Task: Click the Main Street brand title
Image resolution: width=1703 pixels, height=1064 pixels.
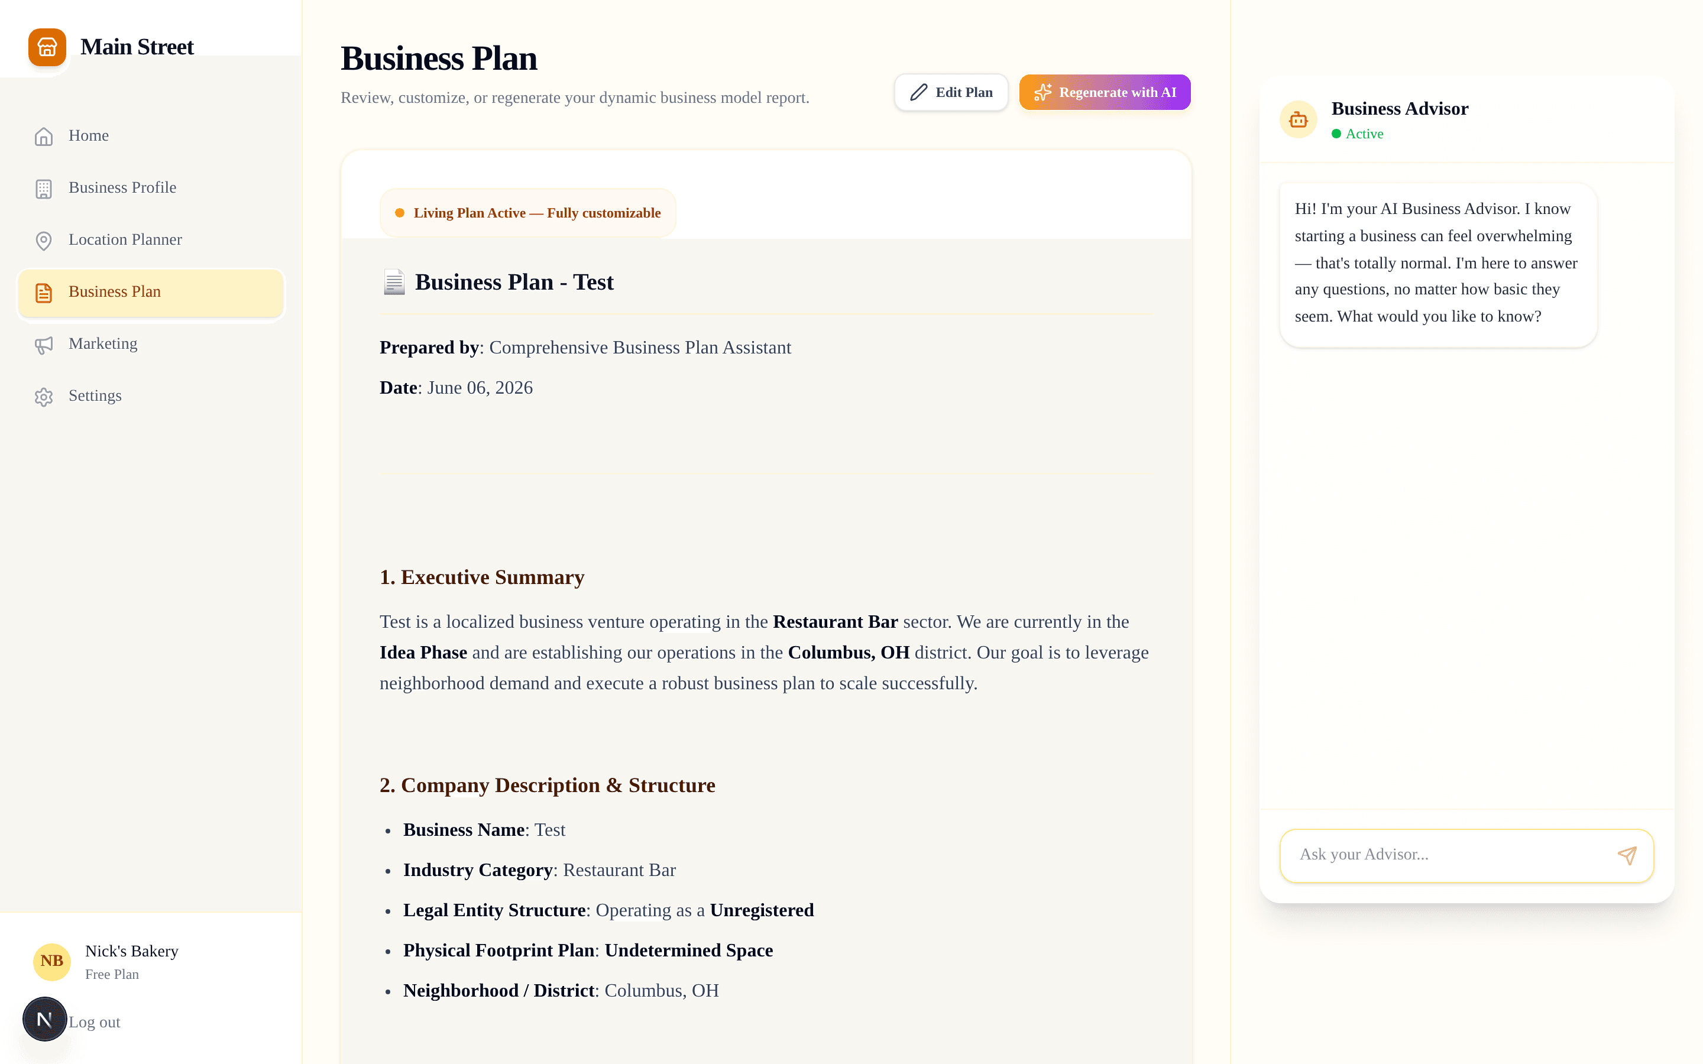Action: (137, 47)
